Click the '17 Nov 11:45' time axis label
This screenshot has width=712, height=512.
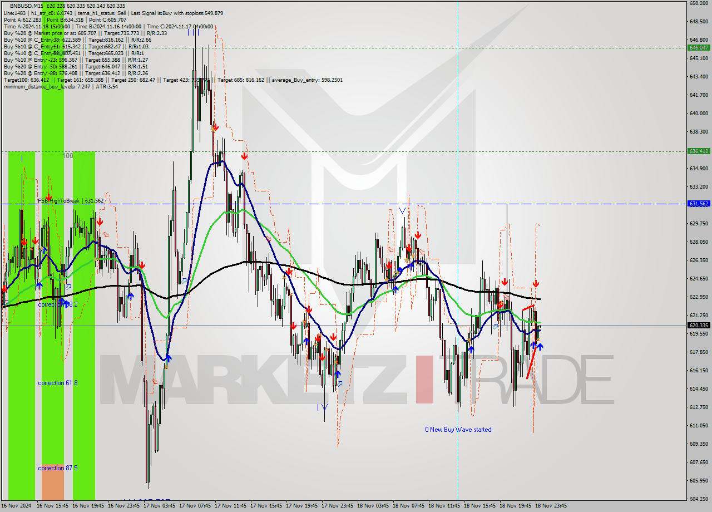[x=230, y=506]
